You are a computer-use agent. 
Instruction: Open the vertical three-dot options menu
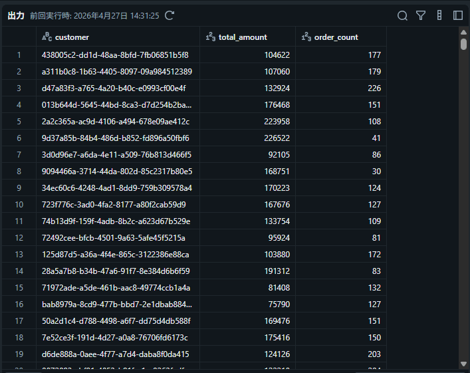(x=439, y=15)
